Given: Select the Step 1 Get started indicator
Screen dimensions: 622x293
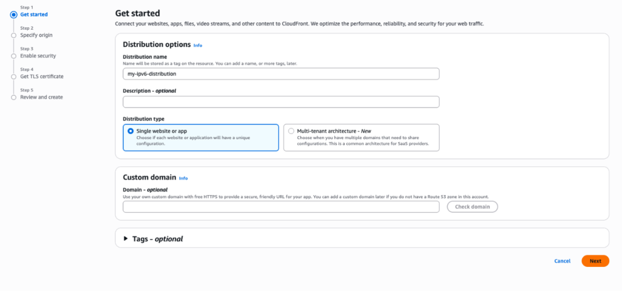Looking at the screenshot, I should (x=13, y=15).
